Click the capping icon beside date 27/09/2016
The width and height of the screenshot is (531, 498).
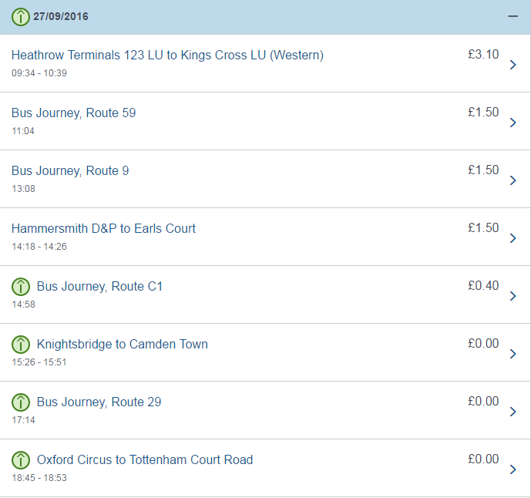(21, 17)
